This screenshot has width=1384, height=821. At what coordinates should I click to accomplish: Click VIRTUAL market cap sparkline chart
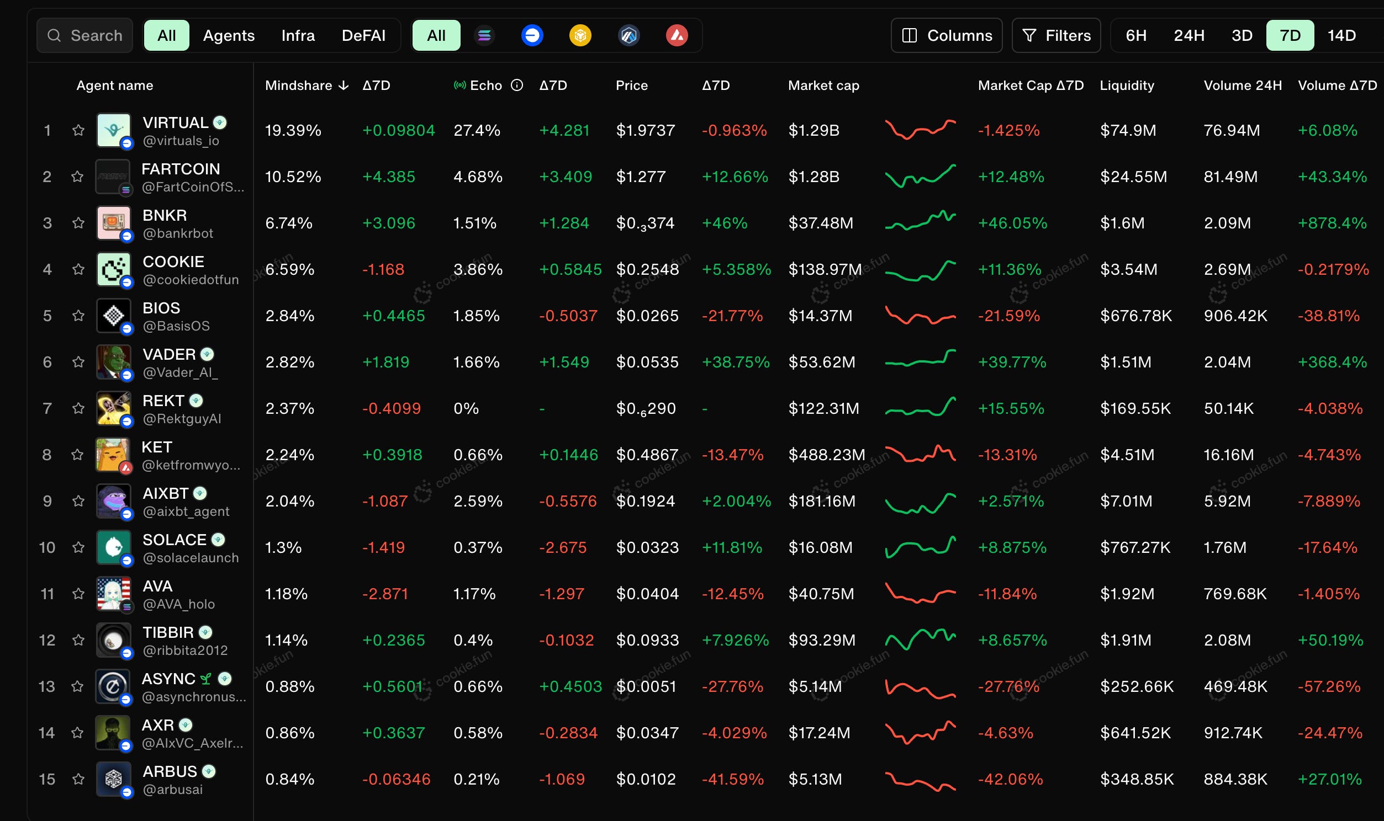coord(920,131)
